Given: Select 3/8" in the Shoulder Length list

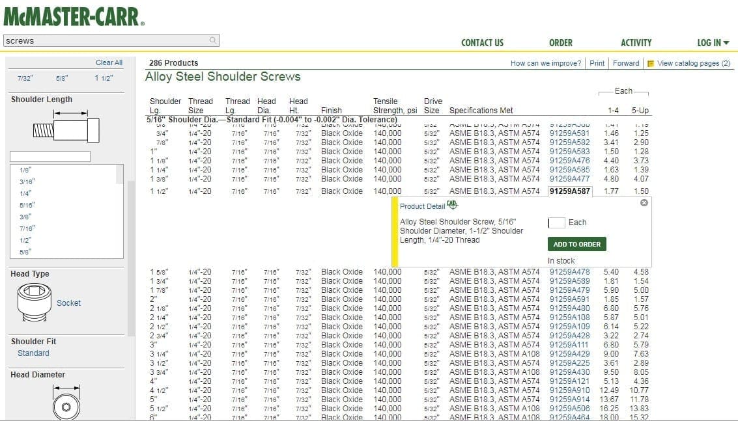Looking at the screenshot, I should click(x=25, y=217).
